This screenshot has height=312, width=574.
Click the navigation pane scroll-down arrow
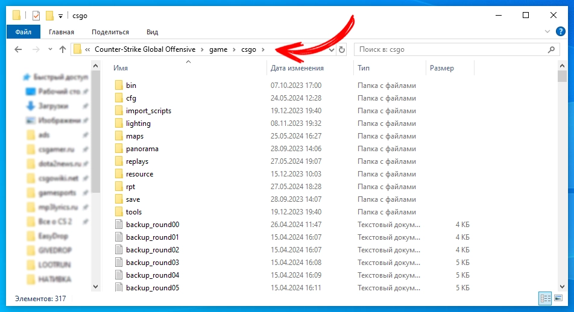coord(95,287)
